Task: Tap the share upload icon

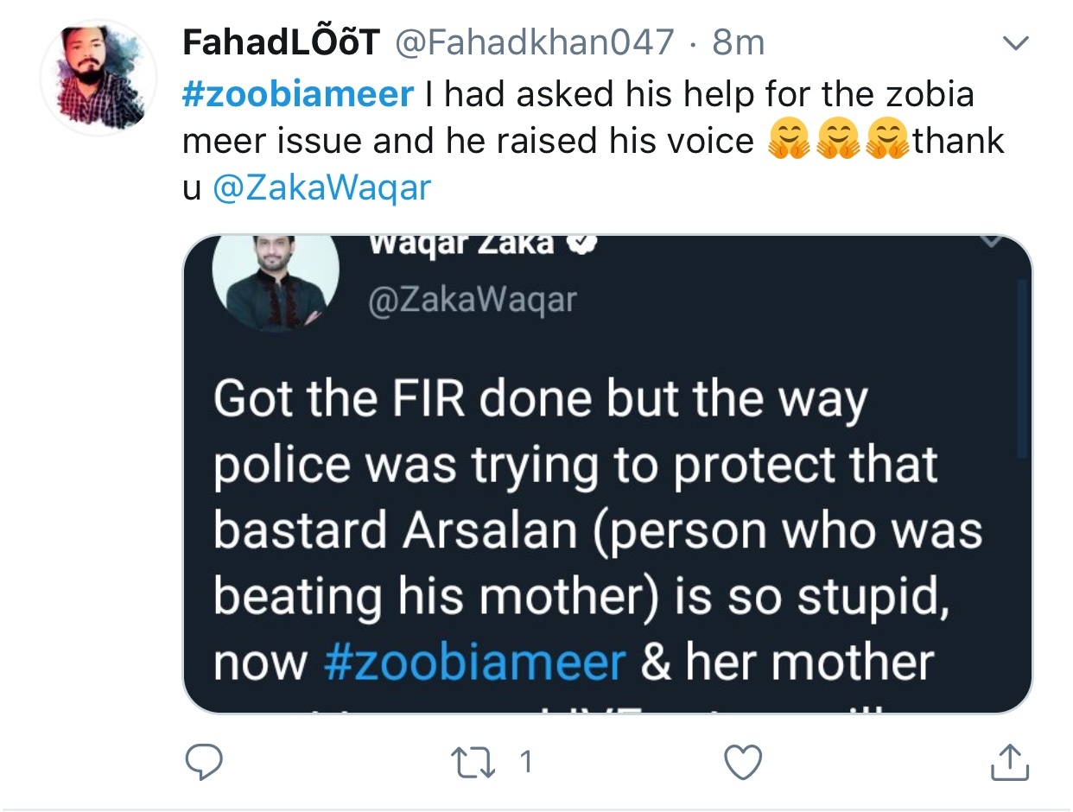Action: (1008, 761)
